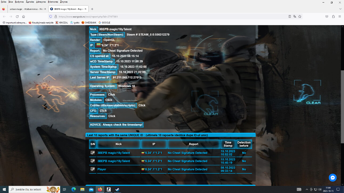
Task: Click the Modules Click link
Action: [x=109, y=100]
